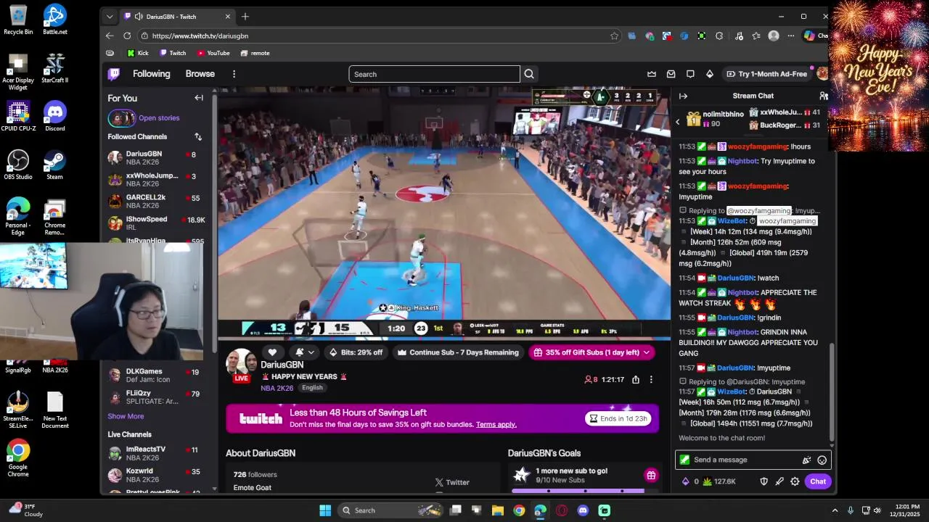929x522 pixels.
Task: Click Continue Sub - 7 Days Remaining
Action: point(458,352)
